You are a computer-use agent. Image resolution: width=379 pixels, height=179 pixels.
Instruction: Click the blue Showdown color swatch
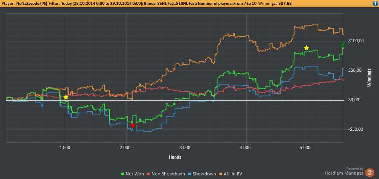point(190,174)
